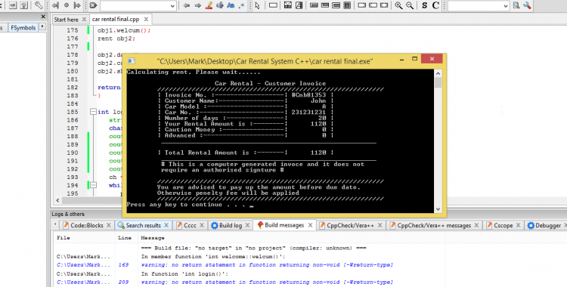Click the warning message for line 169

[x=267, y=265]
